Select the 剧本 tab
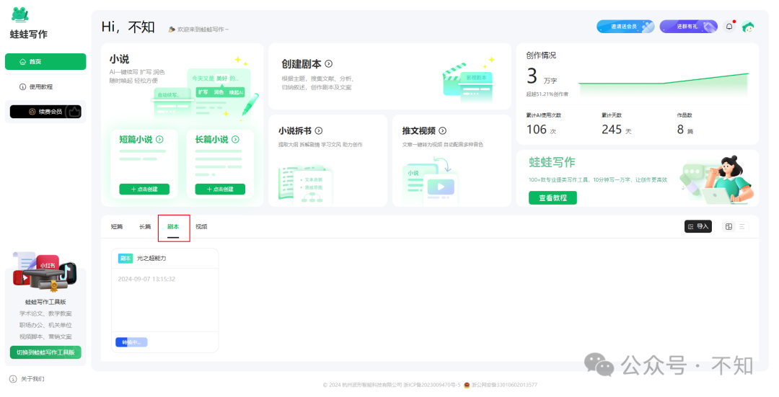The height and width of the screenshot is (397, 779). [173, 227]
